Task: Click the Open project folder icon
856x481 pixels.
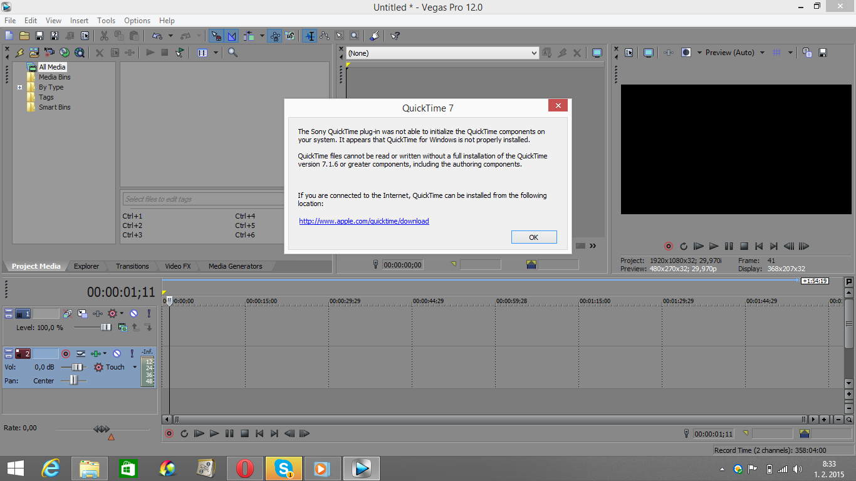Action: click(24, 36)
